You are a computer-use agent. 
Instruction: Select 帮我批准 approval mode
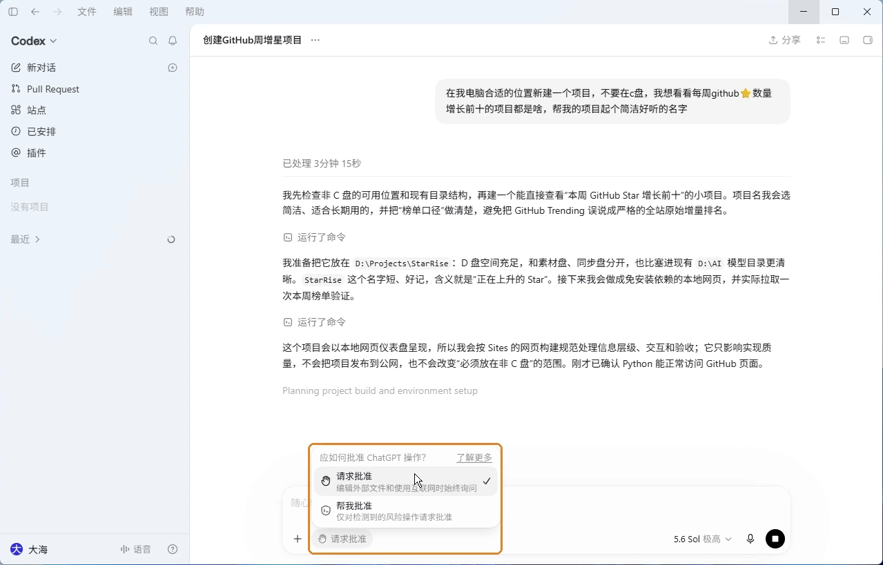[x=405, y=511]
